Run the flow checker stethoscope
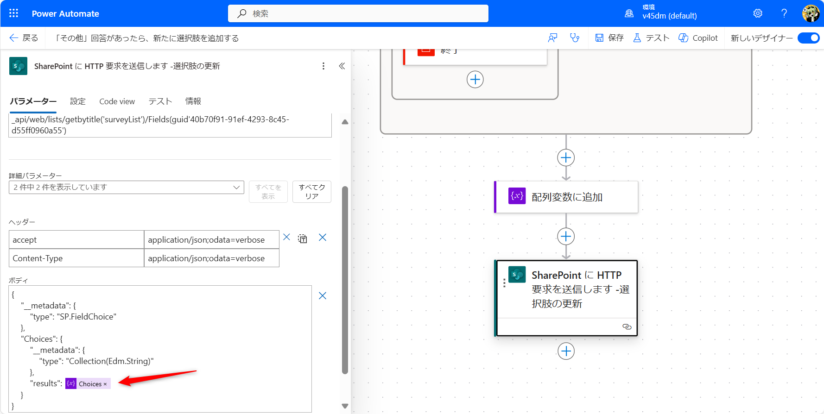The height and width of the screenshot is (414, 824). coord(575,38)
